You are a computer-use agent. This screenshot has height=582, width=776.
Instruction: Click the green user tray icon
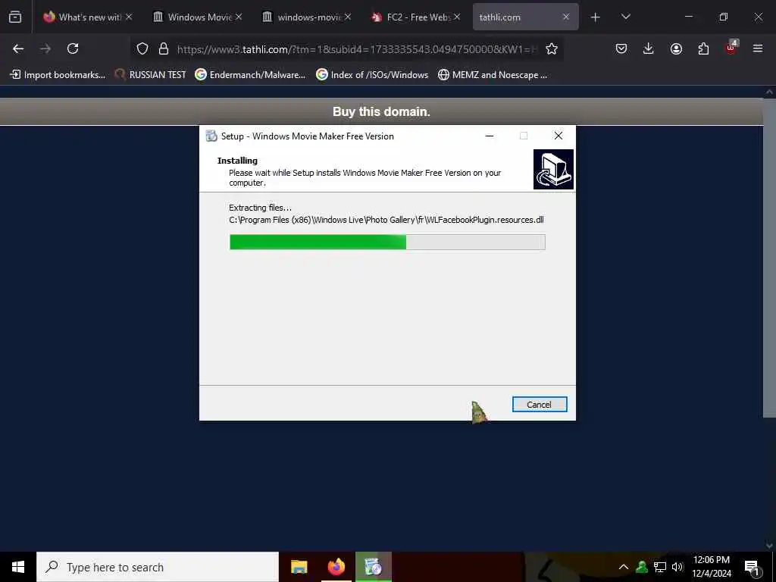[x=642, y=567]
